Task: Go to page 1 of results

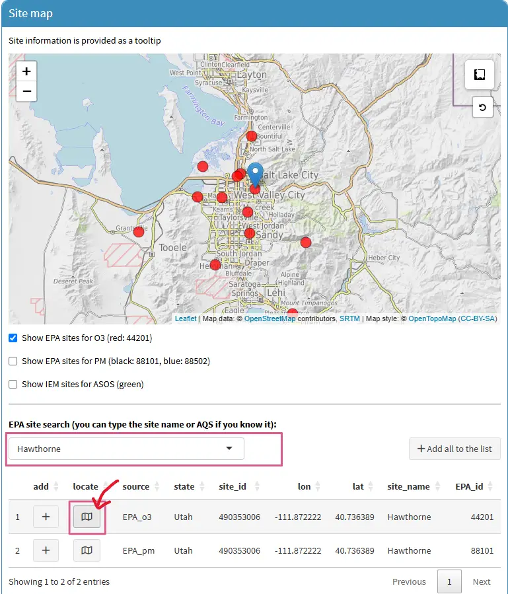Action: pos(449,581)
